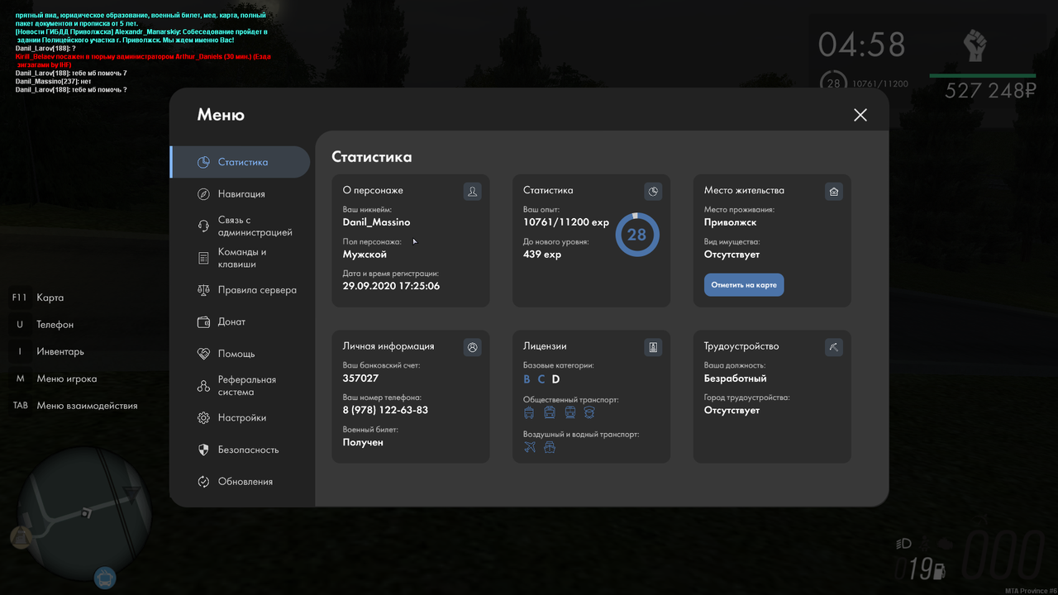Viewport: 1058px width, 595px height.
Task: Click the 439 exp value
Action: point(542,255)
